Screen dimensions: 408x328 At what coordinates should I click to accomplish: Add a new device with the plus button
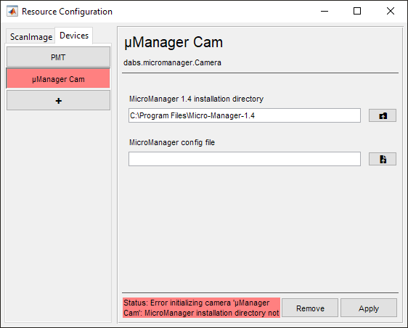coord(58,100)
